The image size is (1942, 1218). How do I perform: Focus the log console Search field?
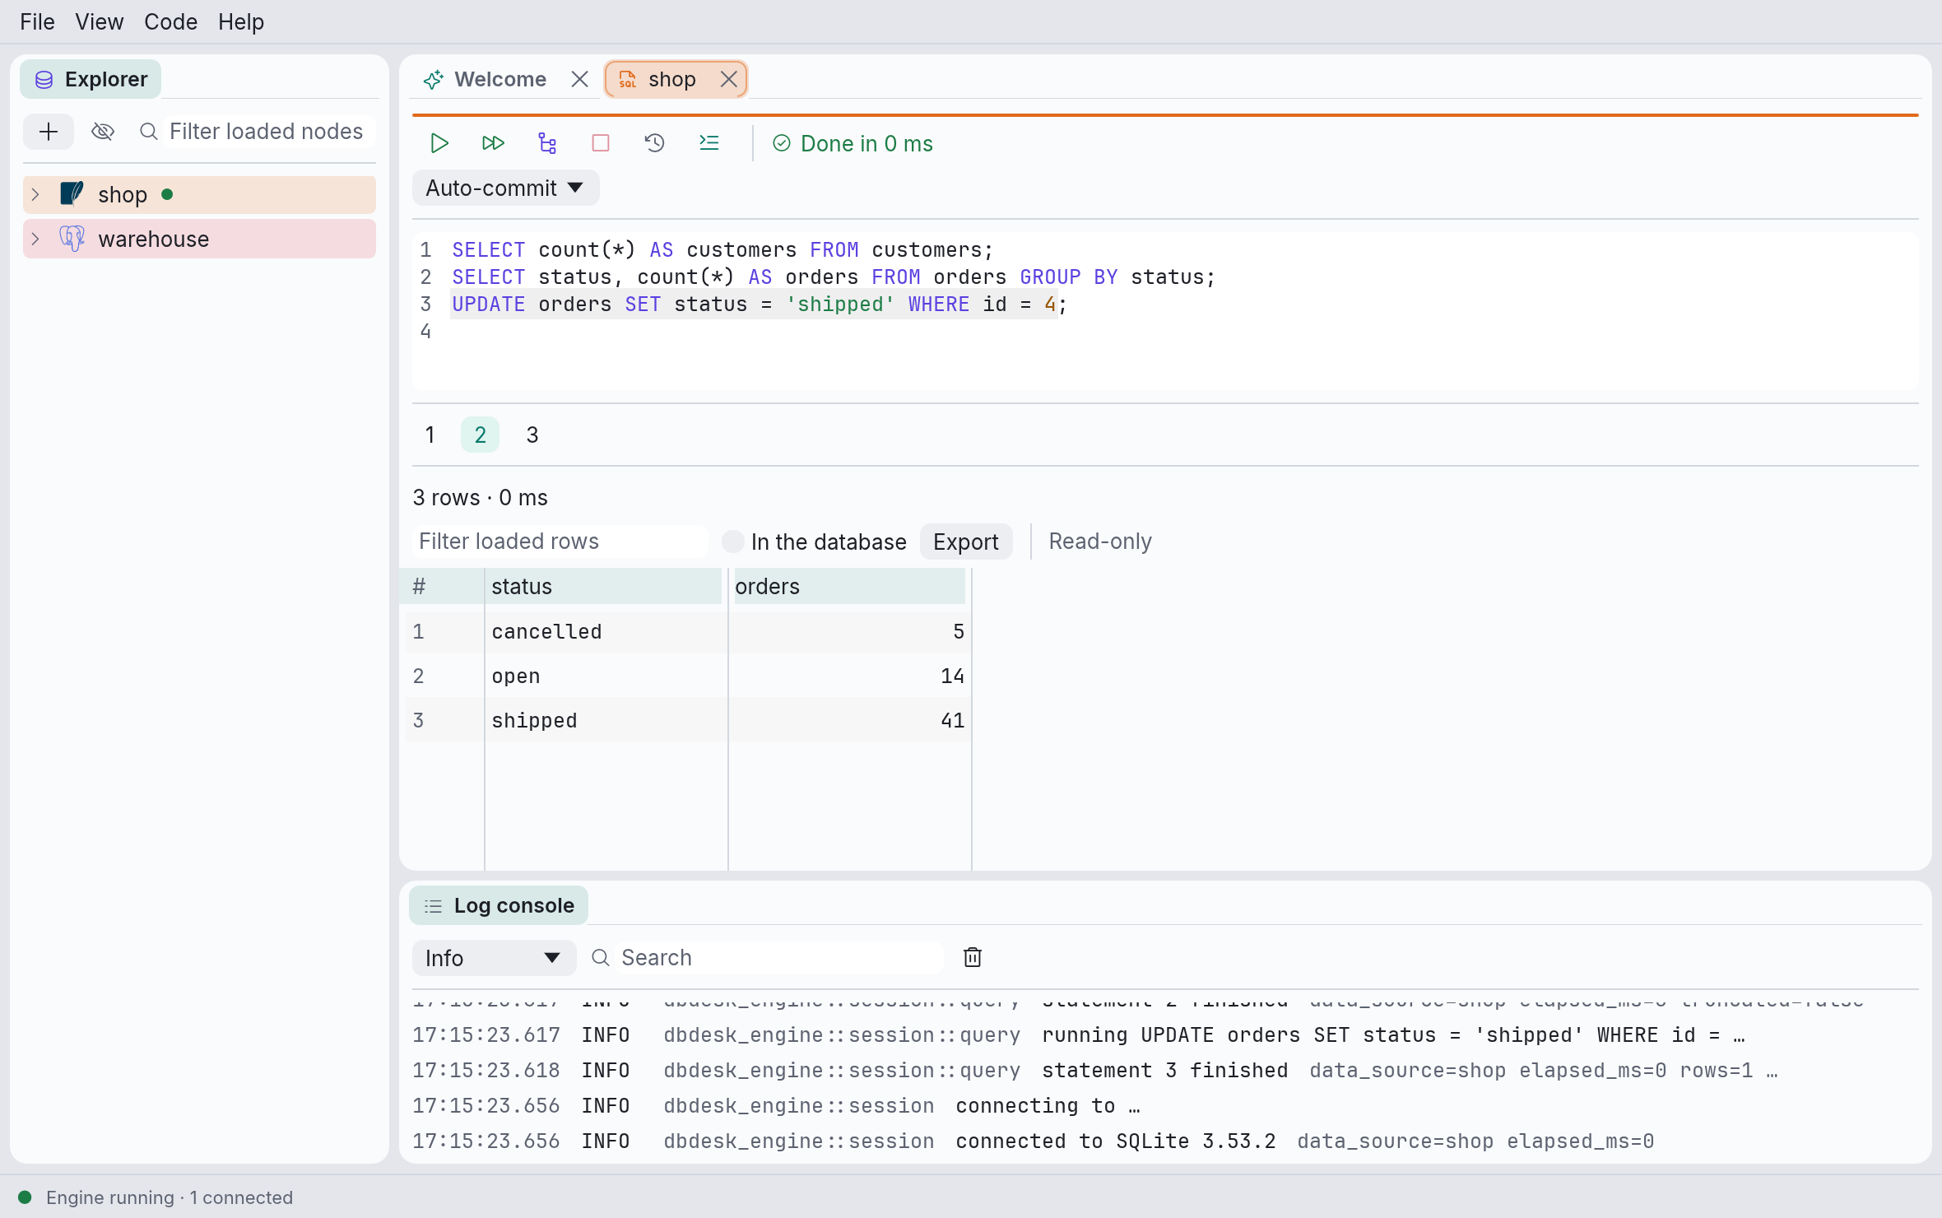pos(778,958)
